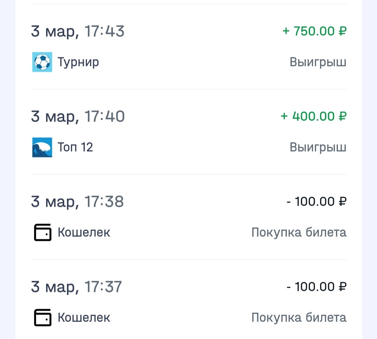Click the football Турнир icon
377x339 pixels.
pyautogui.click(x=42, y=62)
